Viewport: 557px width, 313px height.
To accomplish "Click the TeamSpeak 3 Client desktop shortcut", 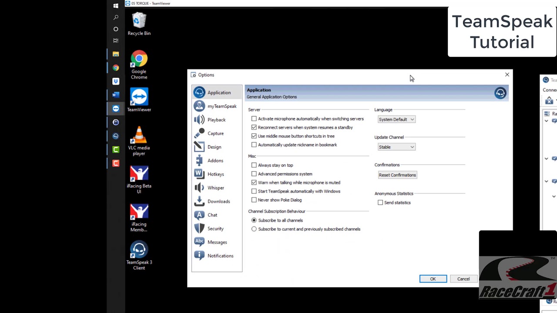I will point(139,256).
